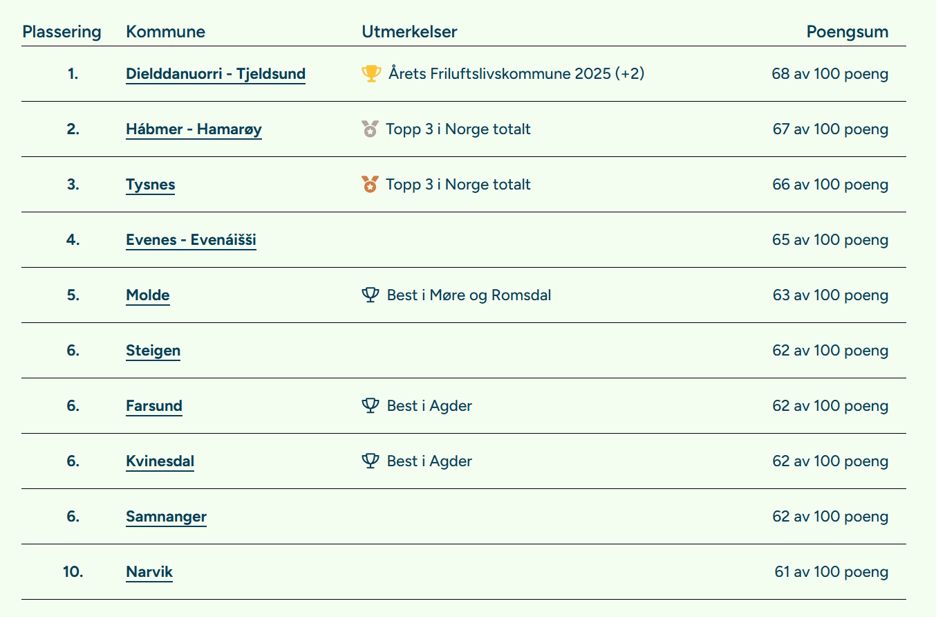The width and height of the screenshot is (936, 617).
Task: Click the trophy icon in Molde row
Action: tap(371, 295)
